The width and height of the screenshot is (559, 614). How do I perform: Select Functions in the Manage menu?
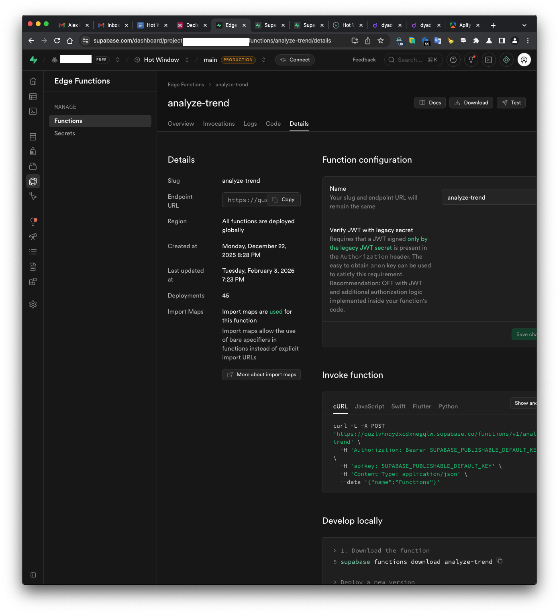click(100, 121)
